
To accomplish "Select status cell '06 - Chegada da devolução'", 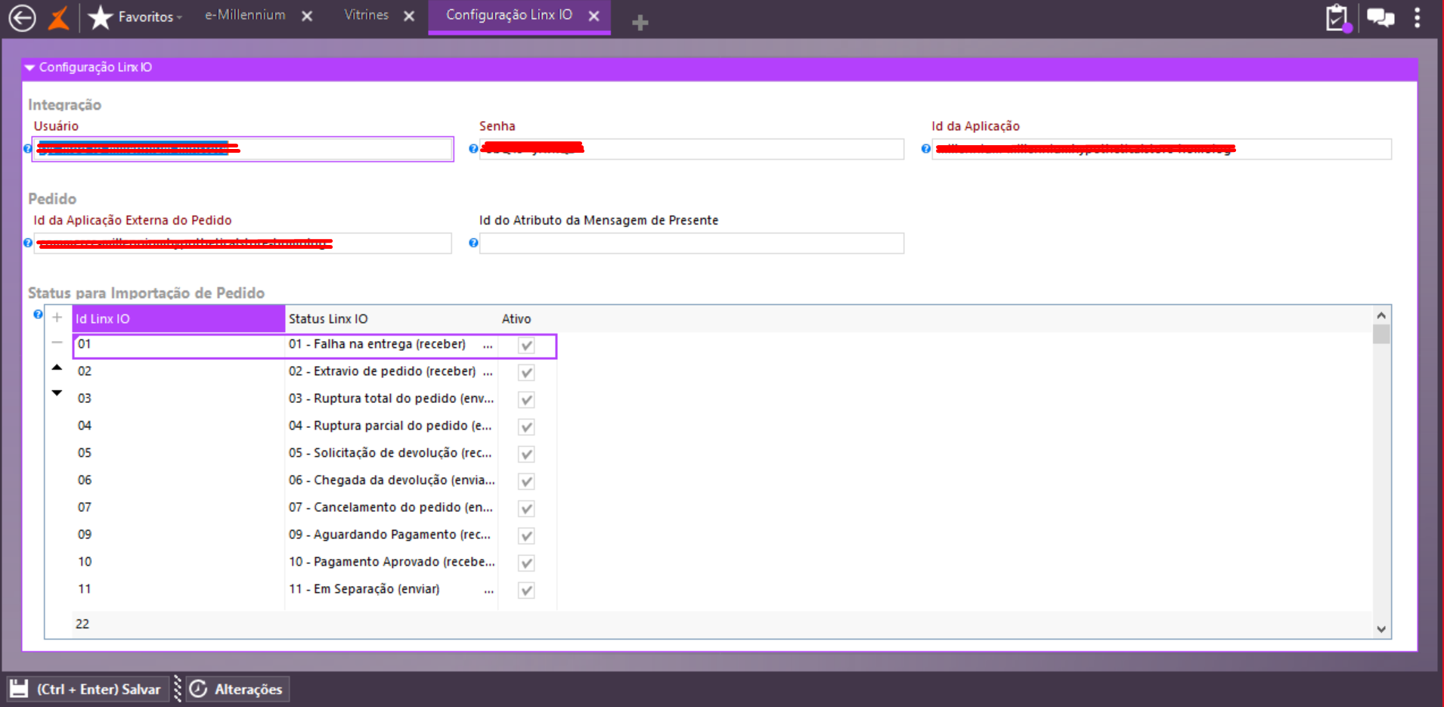I will tap(392, 481).
